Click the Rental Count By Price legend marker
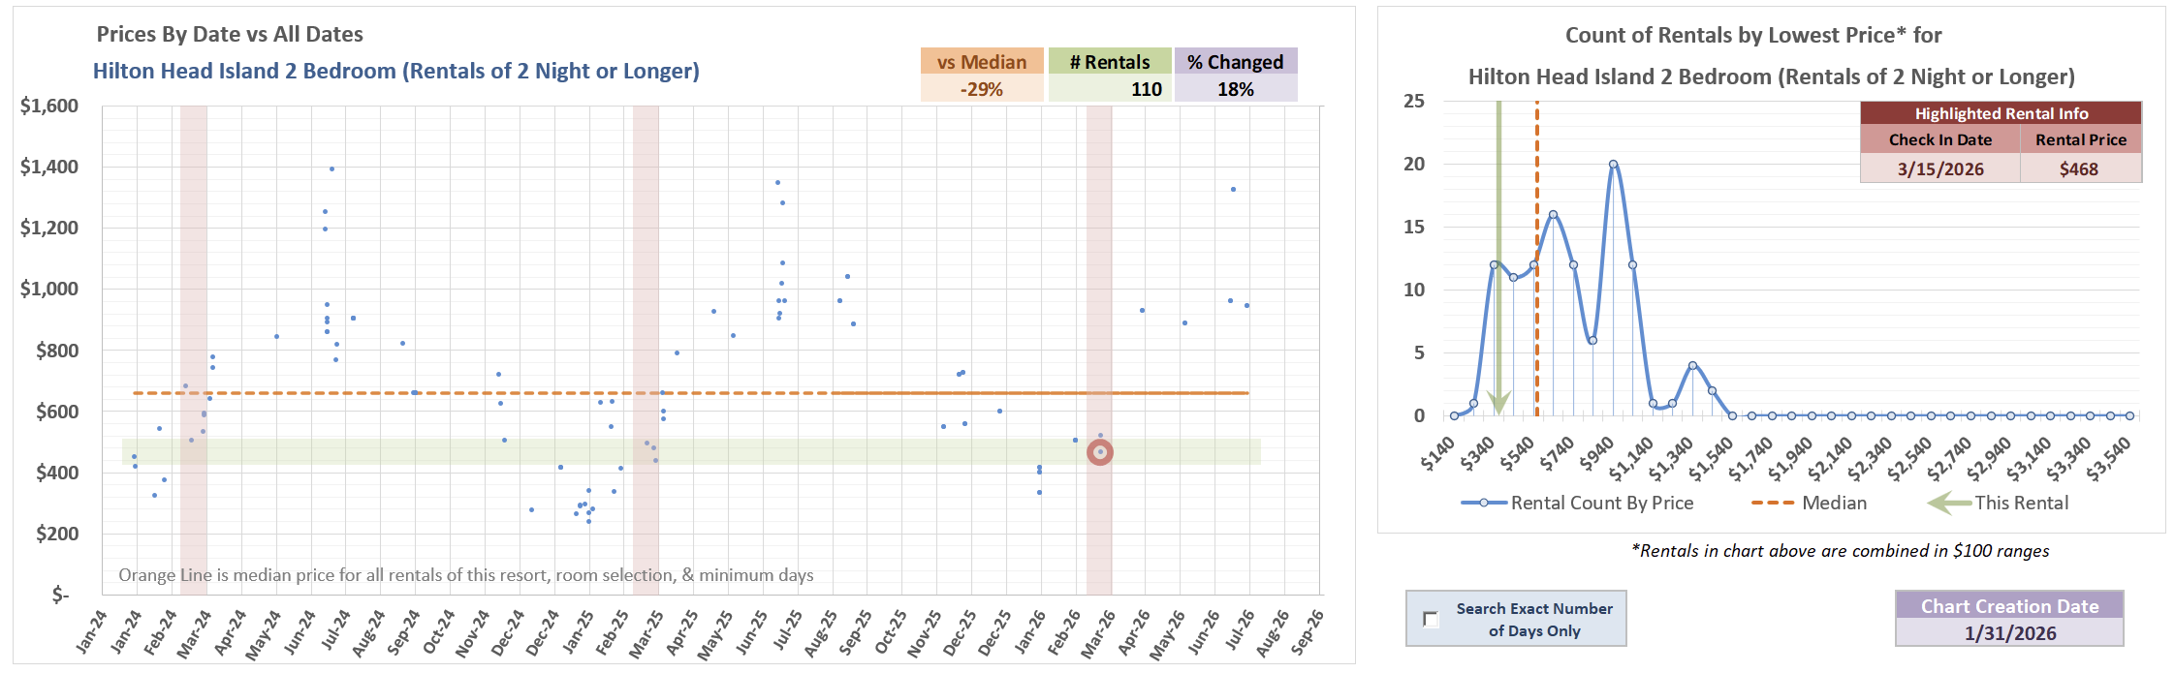 [x=1483, y=503]
